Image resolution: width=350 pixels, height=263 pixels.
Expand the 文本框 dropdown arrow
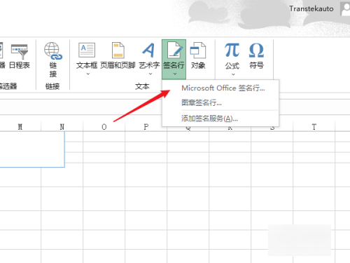coord(88,74)
